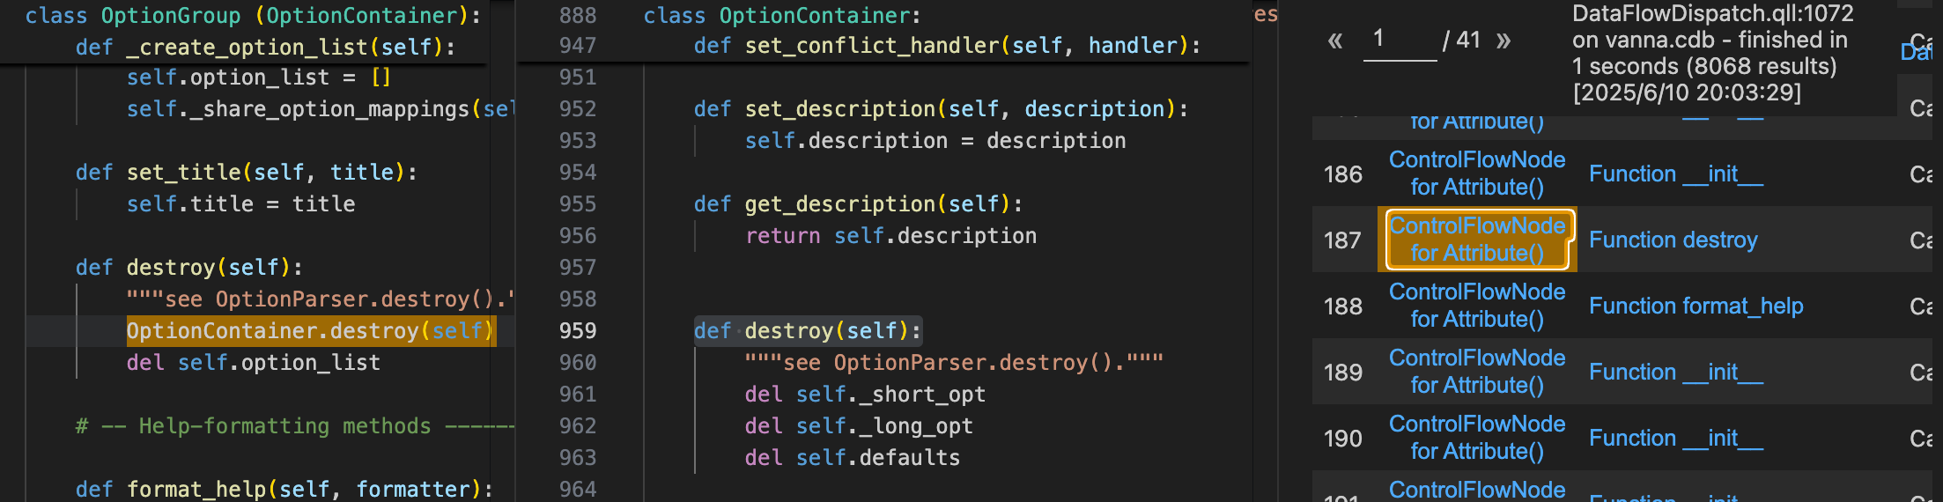Click highlighted OptionContainer.destroy(self) call
This screenshot has width=1943, height=502.
tap(311, 331)
